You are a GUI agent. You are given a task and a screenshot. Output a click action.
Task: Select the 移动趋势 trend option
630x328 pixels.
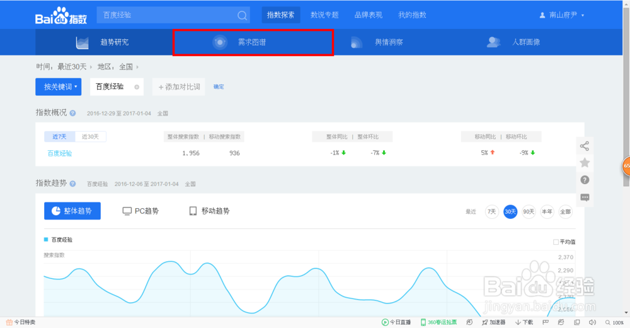click(x=209, y=211)
